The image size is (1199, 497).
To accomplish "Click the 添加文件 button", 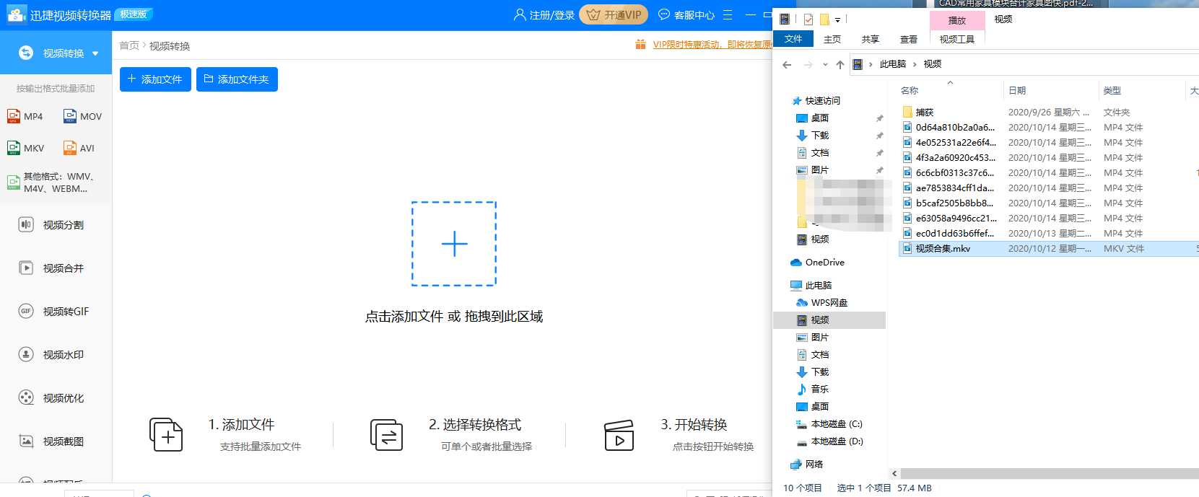I will [155, 79].
